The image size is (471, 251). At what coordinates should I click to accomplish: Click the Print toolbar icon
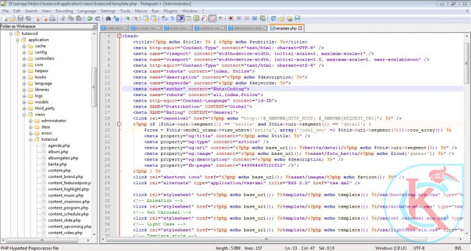(51, 19)
